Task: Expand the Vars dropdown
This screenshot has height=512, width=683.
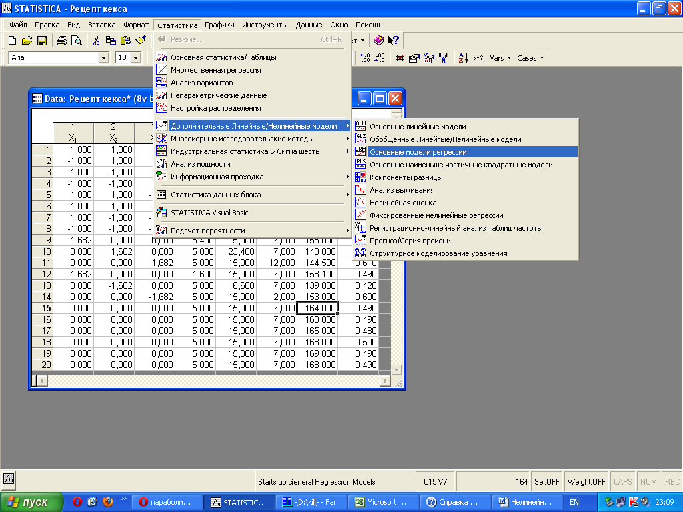Action: tap(500, 58)
